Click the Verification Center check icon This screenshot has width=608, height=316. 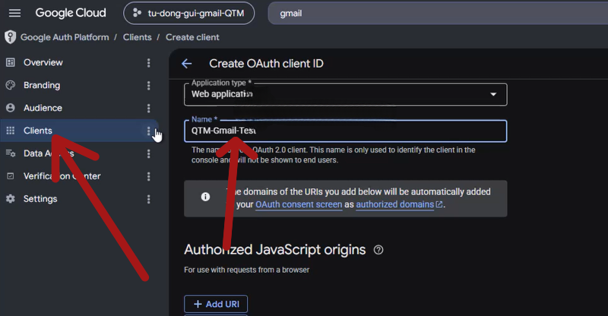[x=11, y=176]
